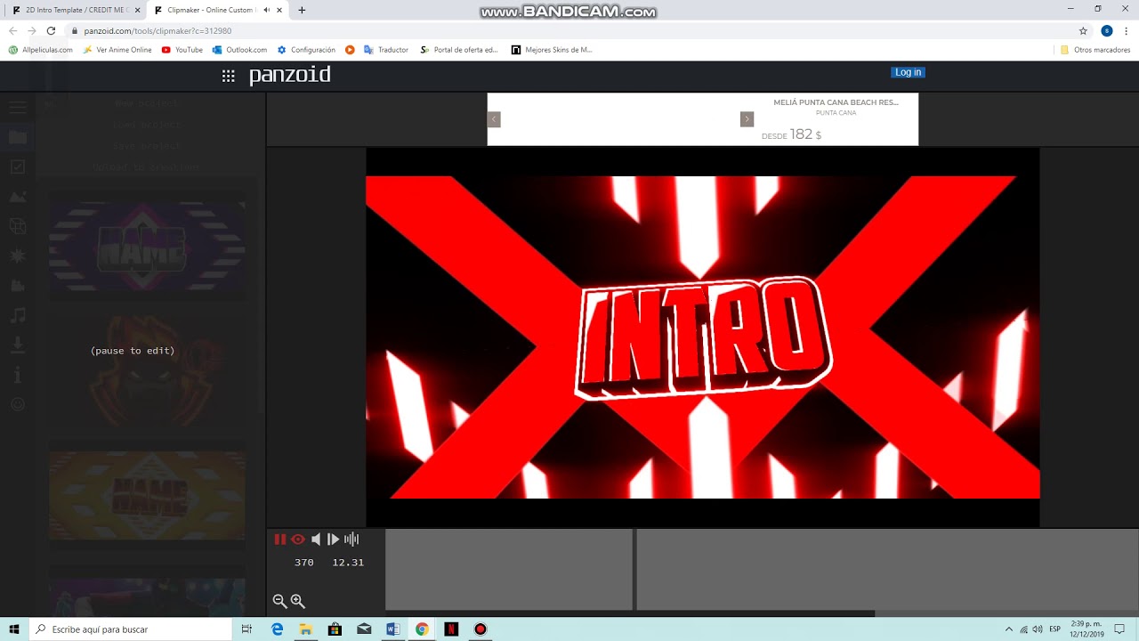Click the Windows search box in taskbar
Screen dimensions: 1139x641
click(x=131, y=629)
